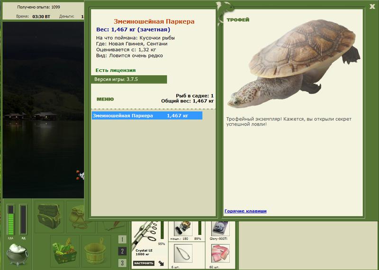This screenshot has width=379, height=270.
Task: Click the rod durability 95% bar
Action: pyautogui.click(x=162, y=230)
